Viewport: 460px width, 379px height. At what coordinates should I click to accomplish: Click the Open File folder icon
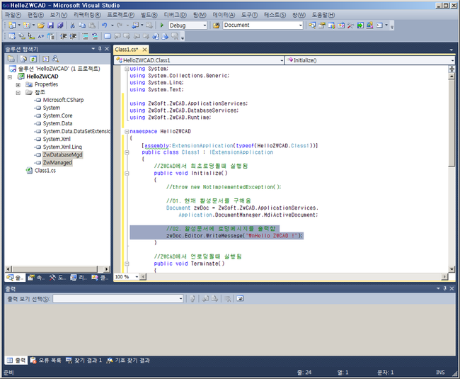point(41,26)
